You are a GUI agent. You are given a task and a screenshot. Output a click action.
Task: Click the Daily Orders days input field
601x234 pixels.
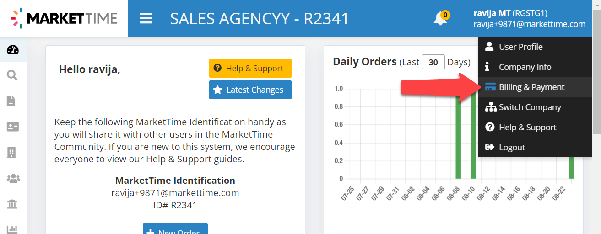click(x=433, y=62)
